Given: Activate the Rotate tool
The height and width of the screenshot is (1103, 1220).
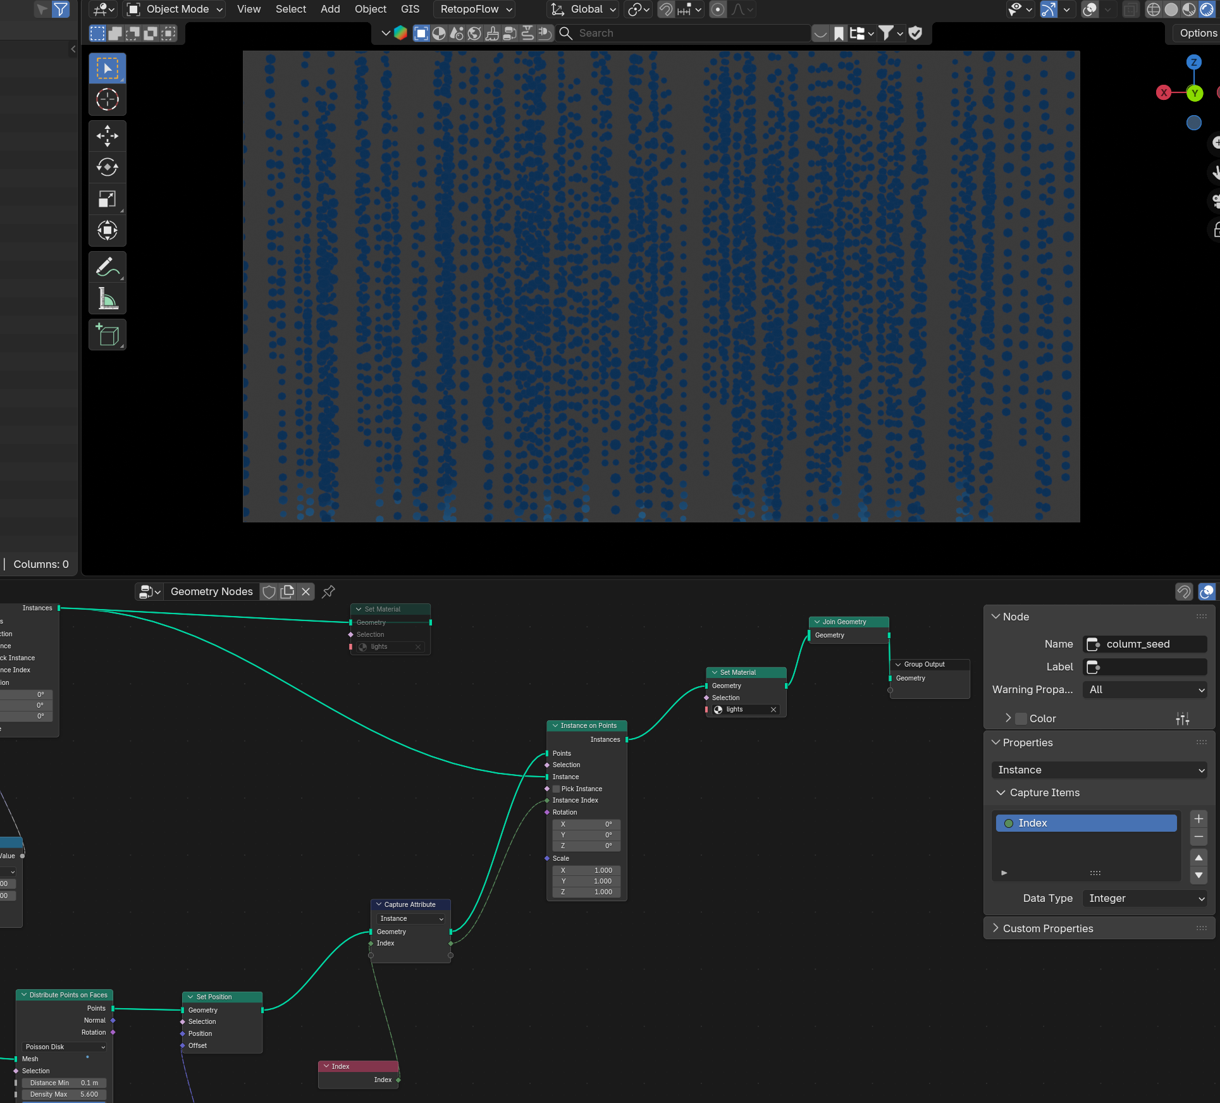Looking at the screenshot, I should coord(107,167).
